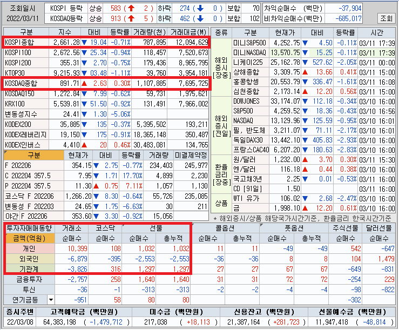Click the 미니S&P500 overseas row
The image size is (399, 330).
click(x=314, y=43)
